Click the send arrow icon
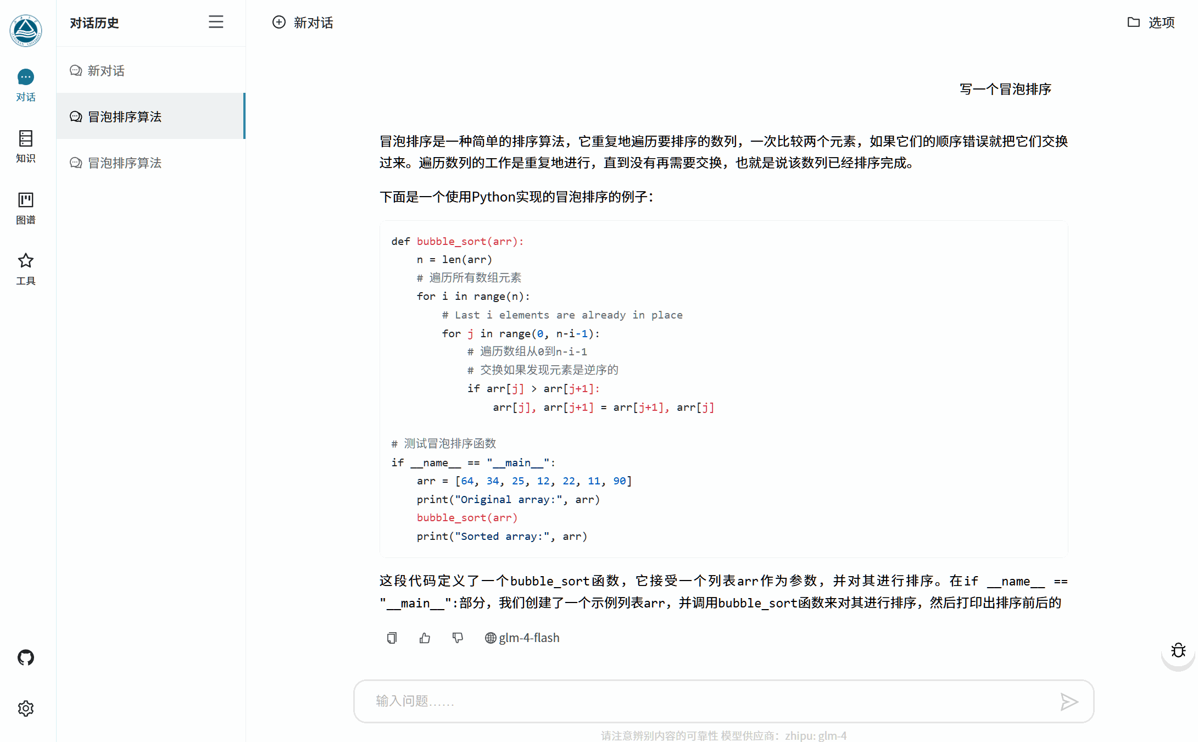The width and height of the screenshot is (1198, 742). click(1068, 701)
